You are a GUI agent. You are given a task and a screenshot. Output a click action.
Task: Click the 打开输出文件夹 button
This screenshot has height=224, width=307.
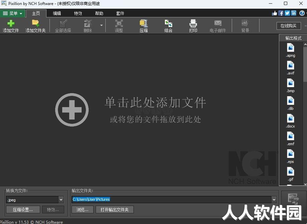point(114,210)
